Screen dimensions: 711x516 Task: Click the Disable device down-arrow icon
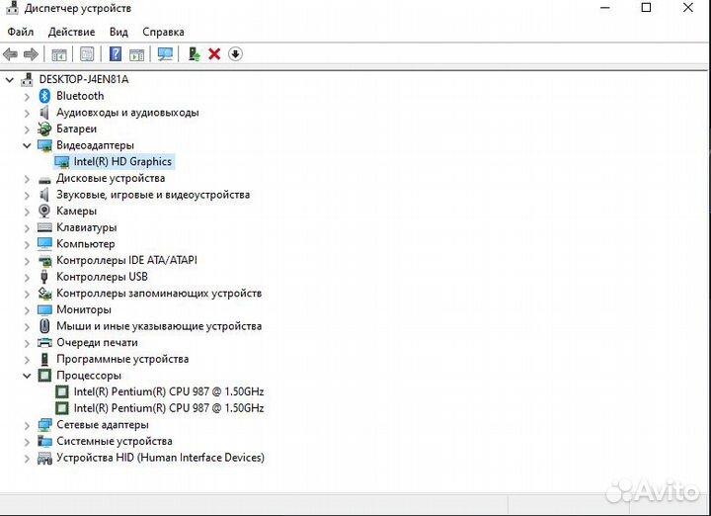coord(235,54)
